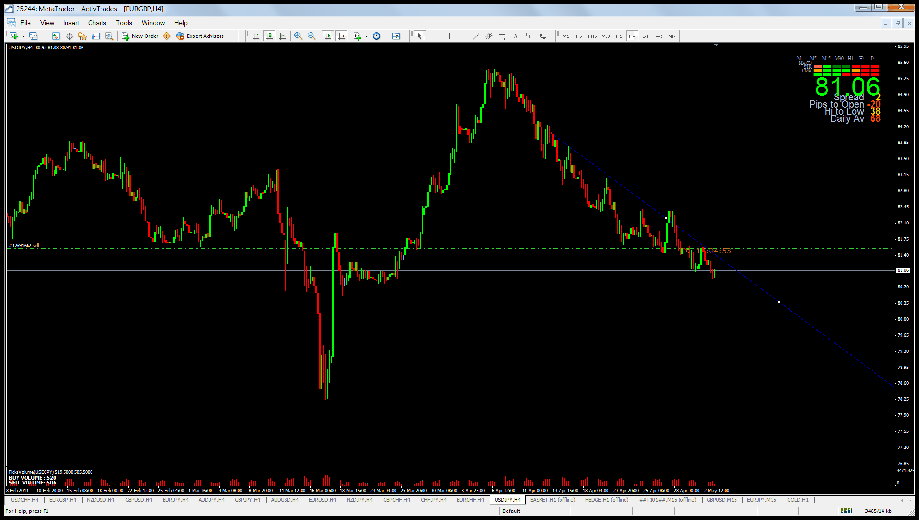This screenshot has width=919, height=520.
Task: Switch to the GBPUSD,H4 chart tab
Action: point(138,500)
